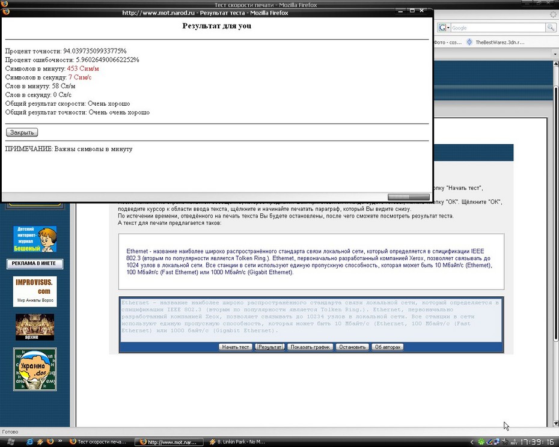Close the Результат теста popup window
Screen dimensions: 559x447
tap(422, 11)
